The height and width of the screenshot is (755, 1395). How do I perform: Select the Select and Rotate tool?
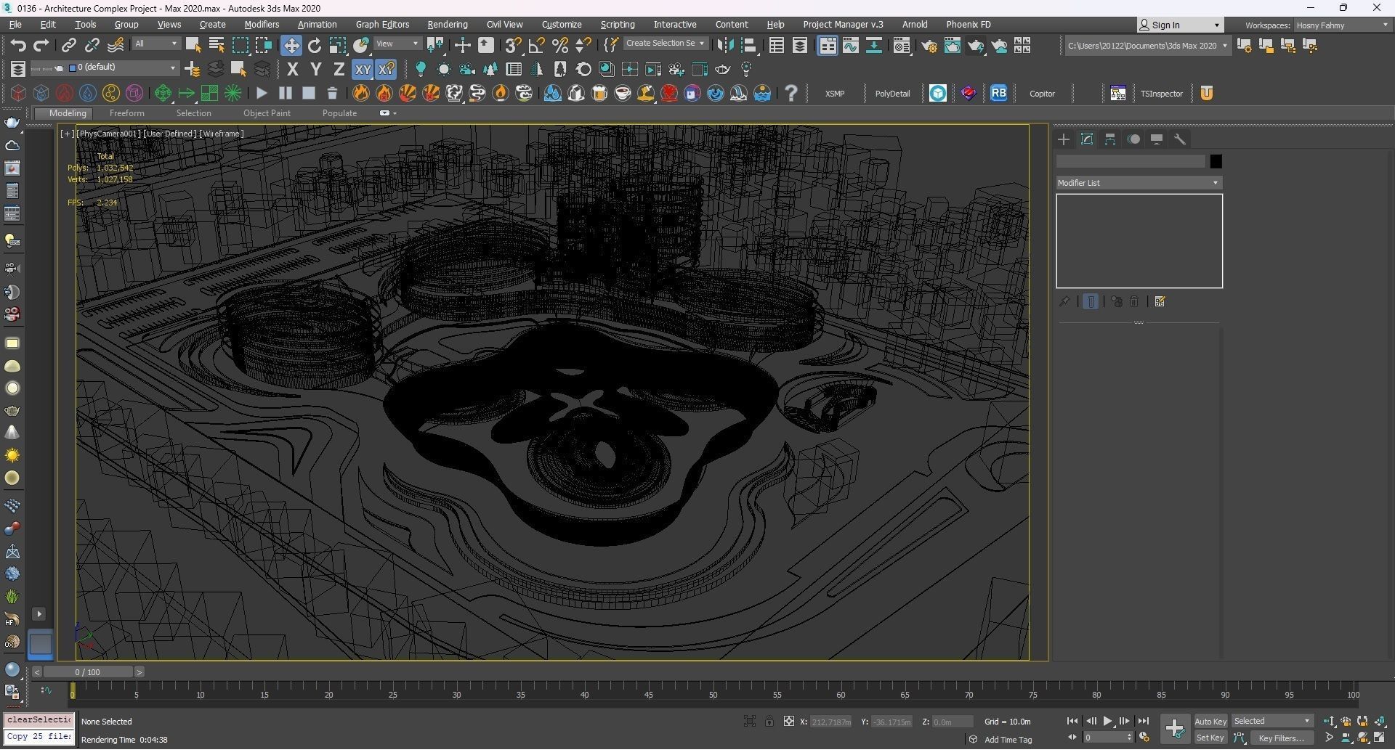pyautogui.click(x=315, y=46)
